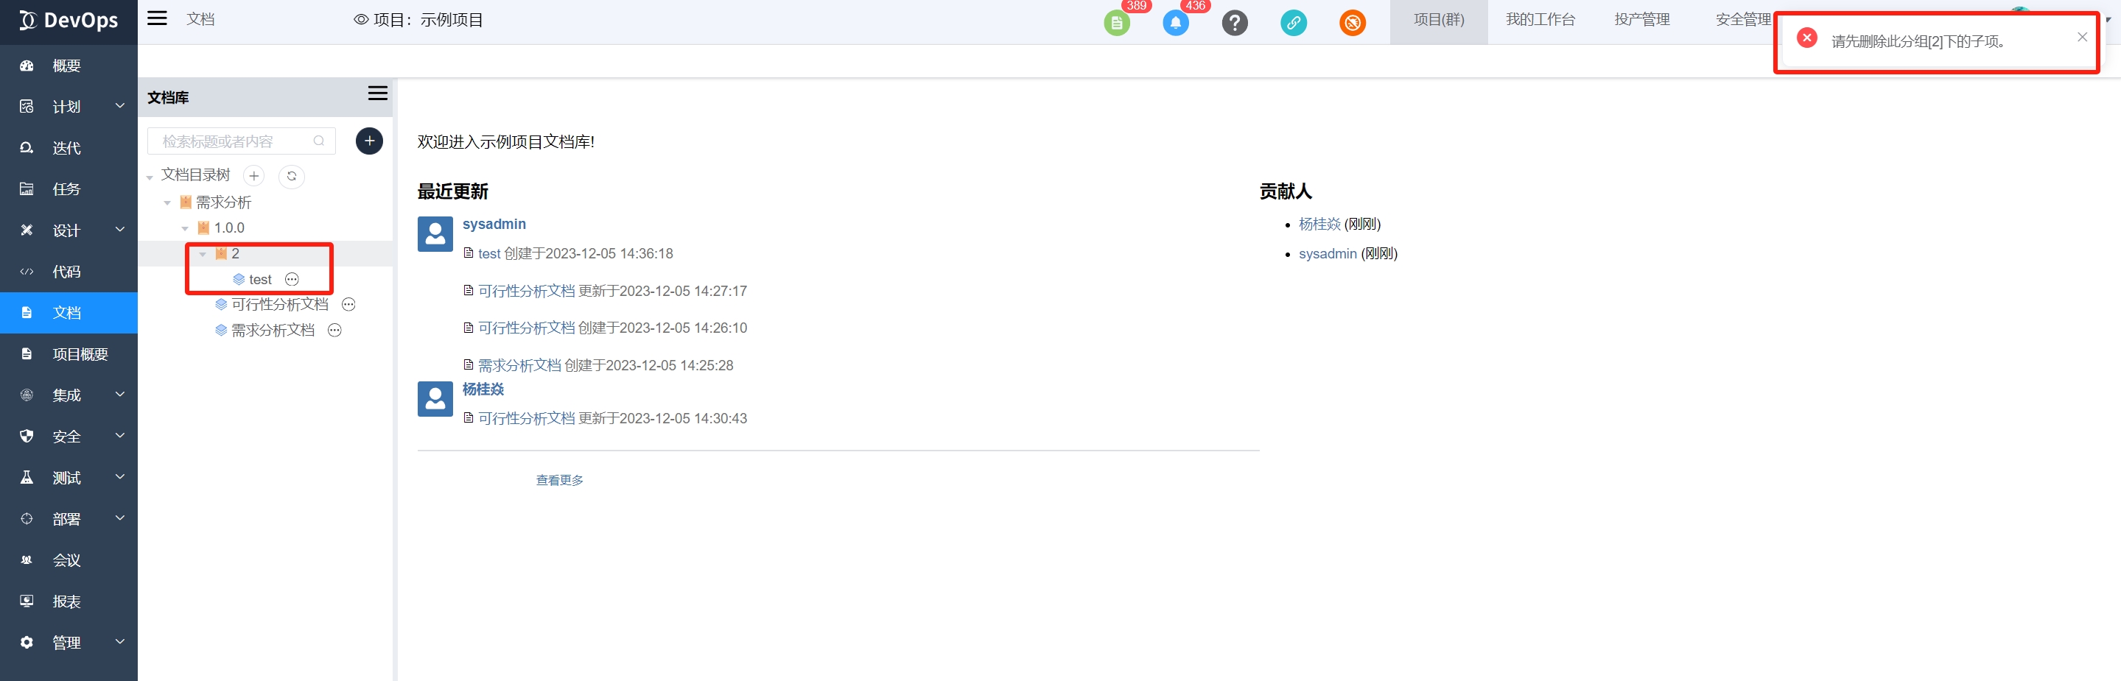This screenshot has height=681, width=2121.
Task: Expand the 计划 sidebar submenu arrow
Action: click(120, 106)
